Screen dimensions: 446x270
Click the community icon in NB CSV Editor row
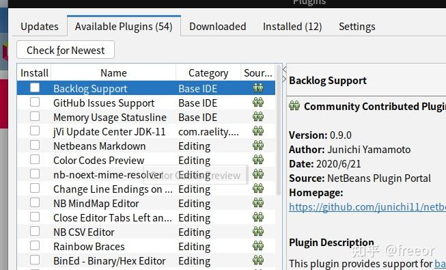pyautogui.click(x=258, y=232)
